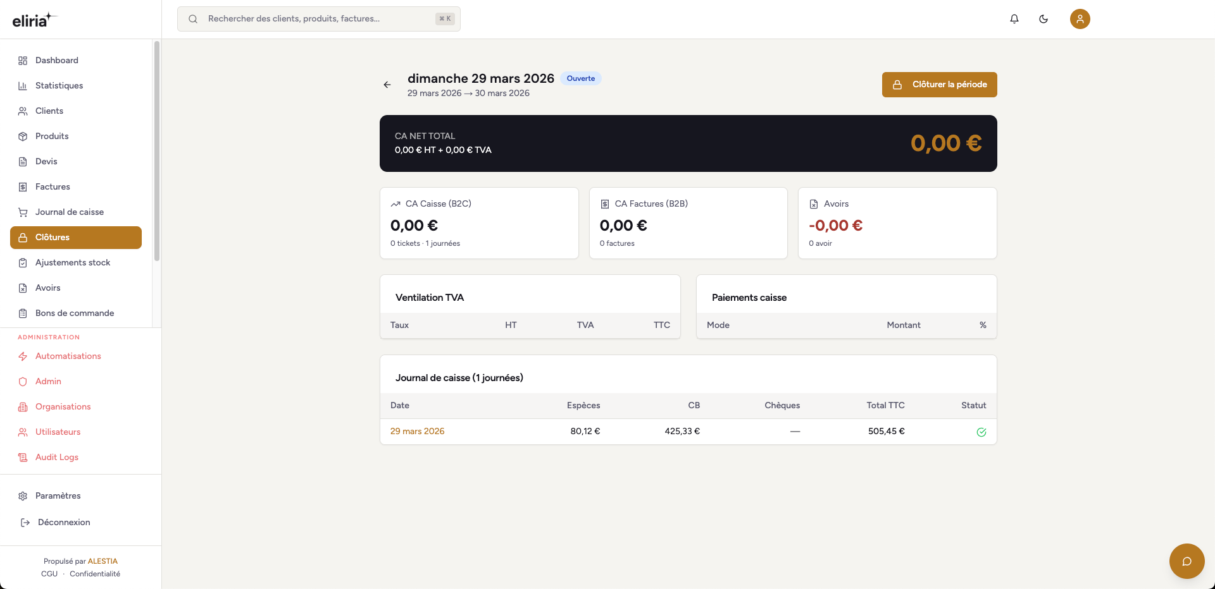Click the Chèques column header
The width and height of the screenshot is (1215, 589).
[x=782, y=406]
